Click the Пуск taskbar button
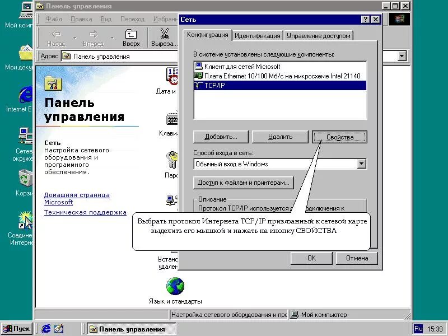Image resolution: width=448 pixels, height=336 pixels. 18,329
